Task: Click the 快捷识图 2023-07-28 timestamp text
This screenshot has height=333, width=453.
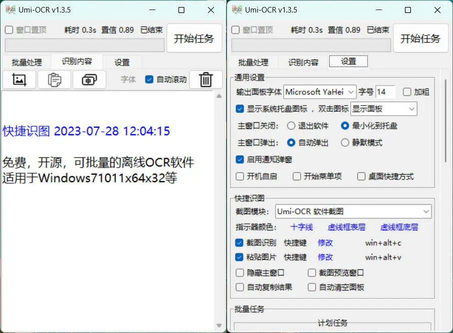Action: [86, 131]
